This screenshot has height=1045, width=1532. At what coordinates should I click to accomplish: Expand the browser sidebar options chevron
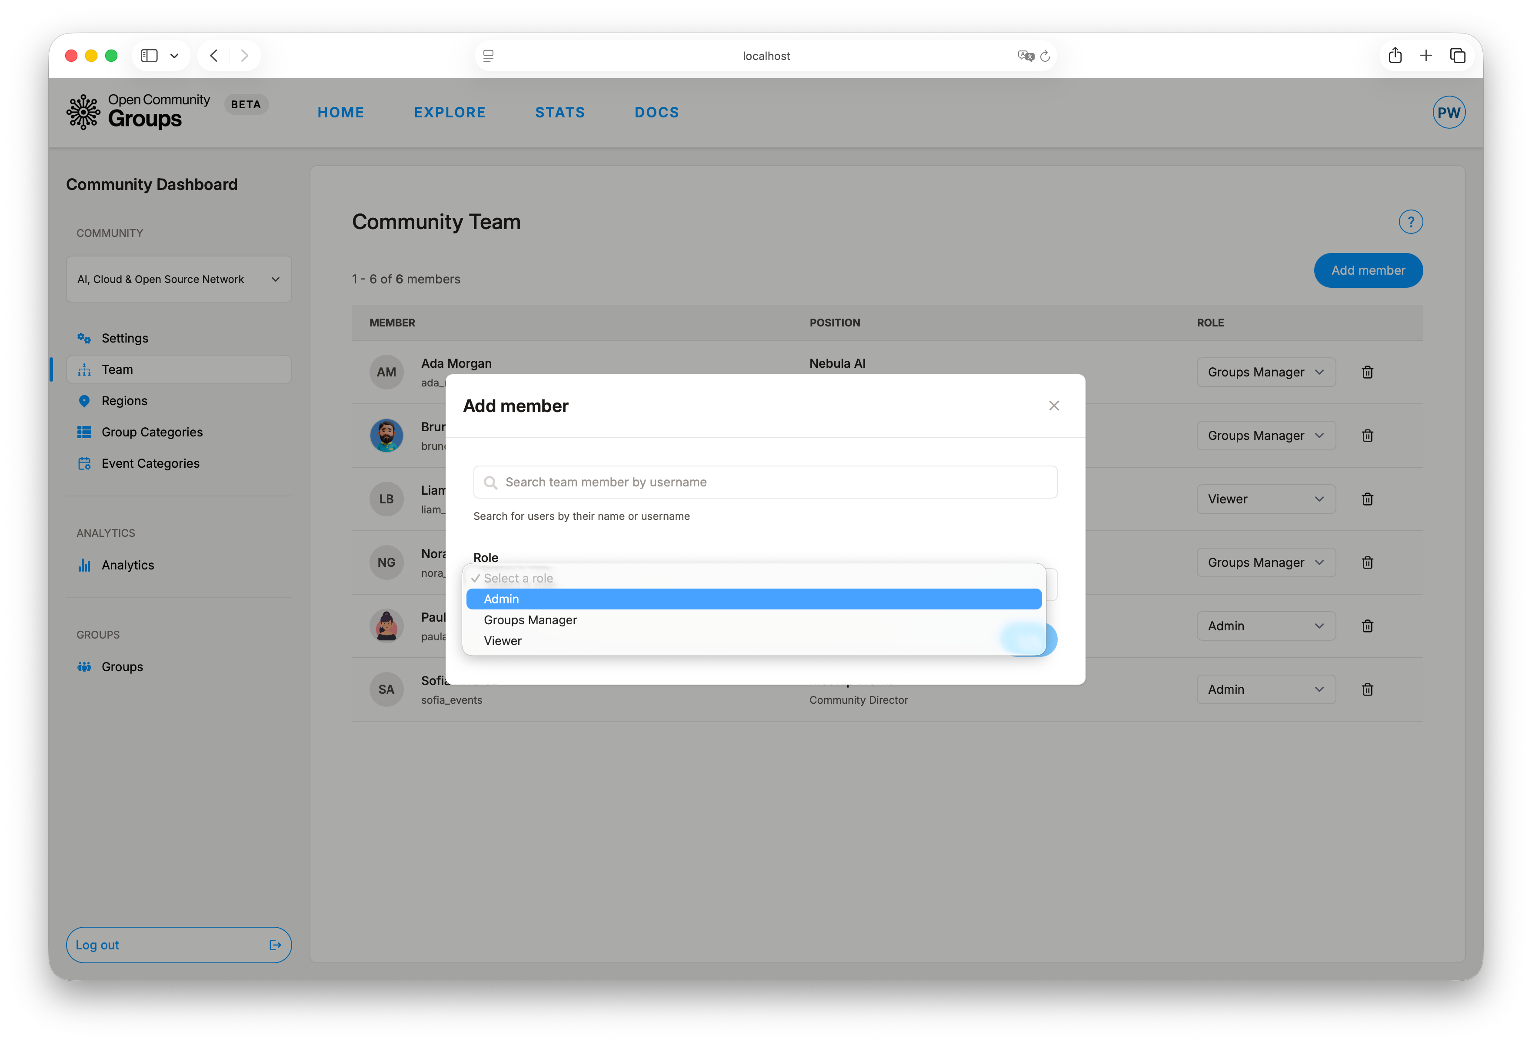(174, 56)
